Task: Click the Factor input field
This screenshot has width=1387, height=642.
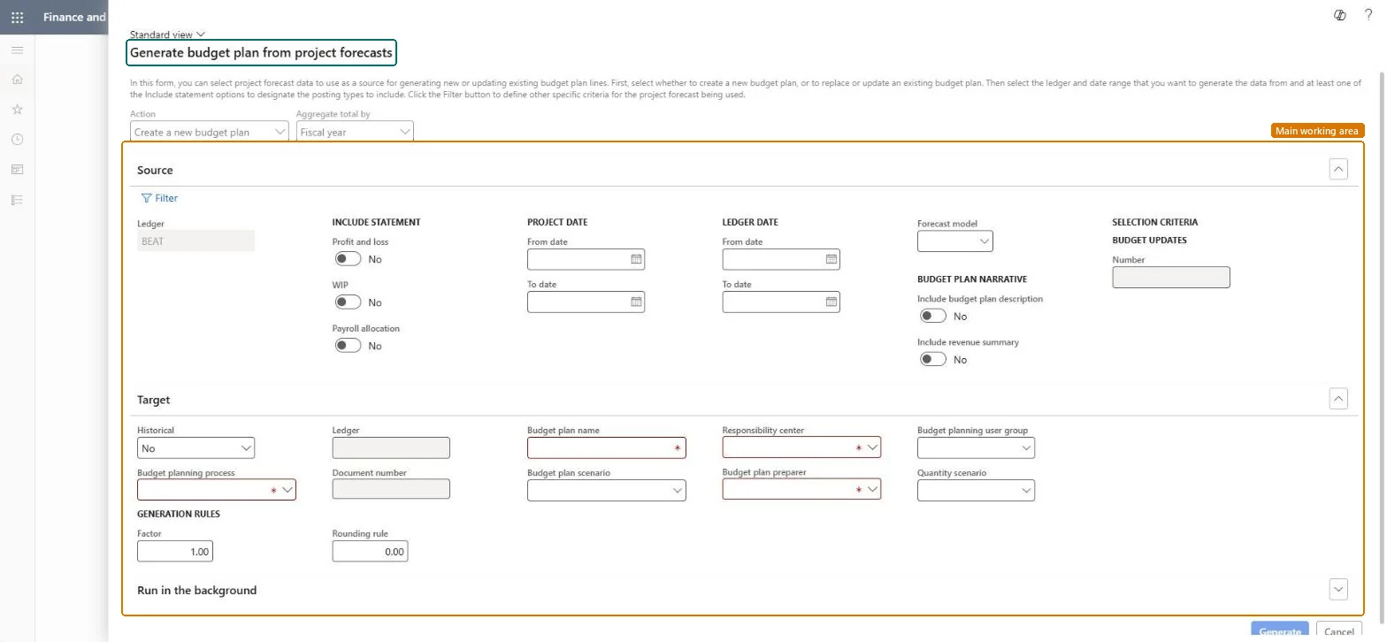Action: point(175,552)
